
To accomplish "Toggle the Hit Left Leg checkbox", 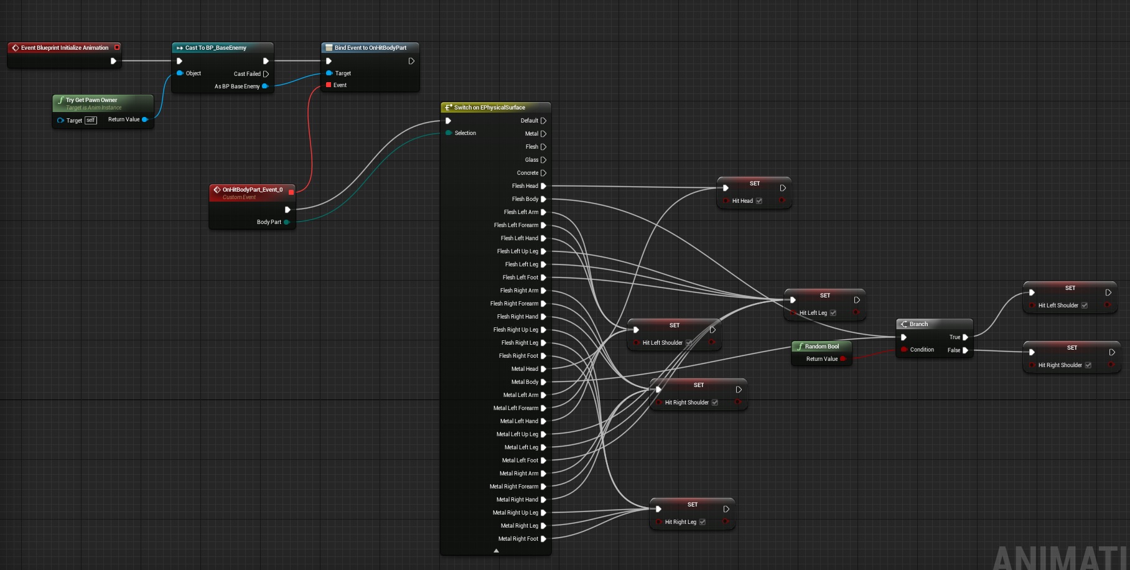I will coord(833,313).
